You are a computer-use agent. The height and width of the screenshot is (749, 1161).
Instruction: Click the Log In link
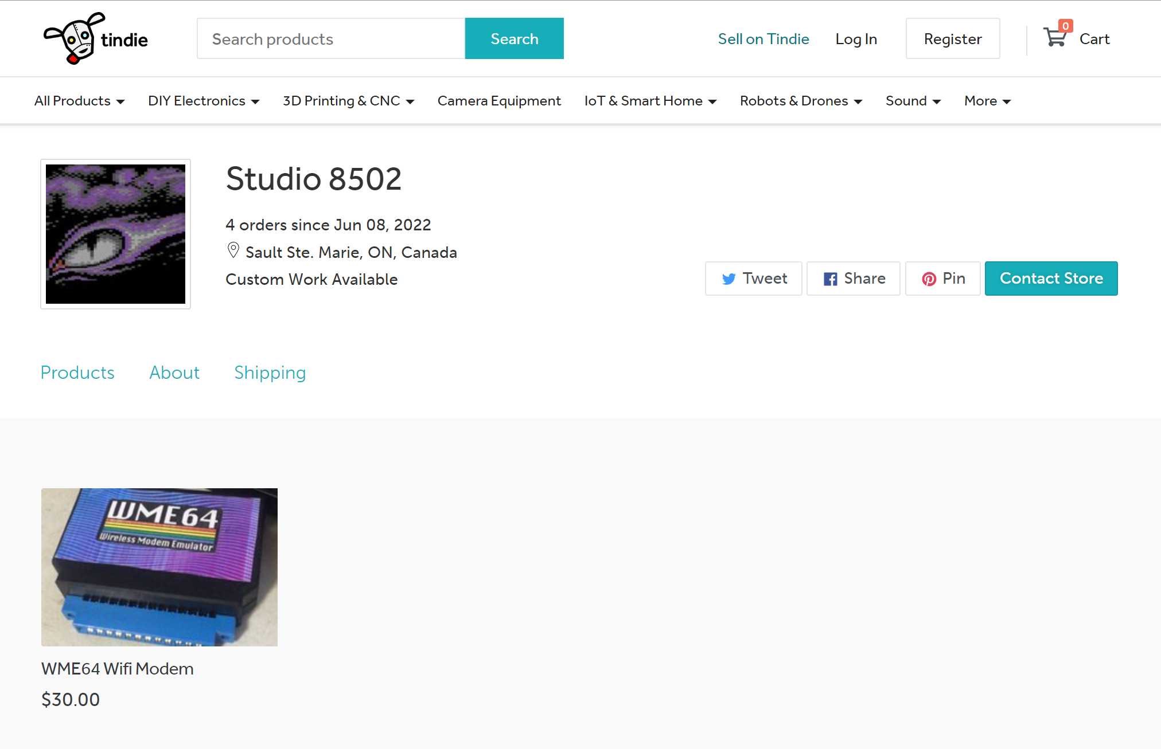click(856, 39)
